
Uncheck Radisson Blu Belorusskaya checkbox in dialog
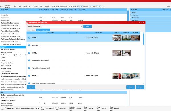[x=29, y=60]
